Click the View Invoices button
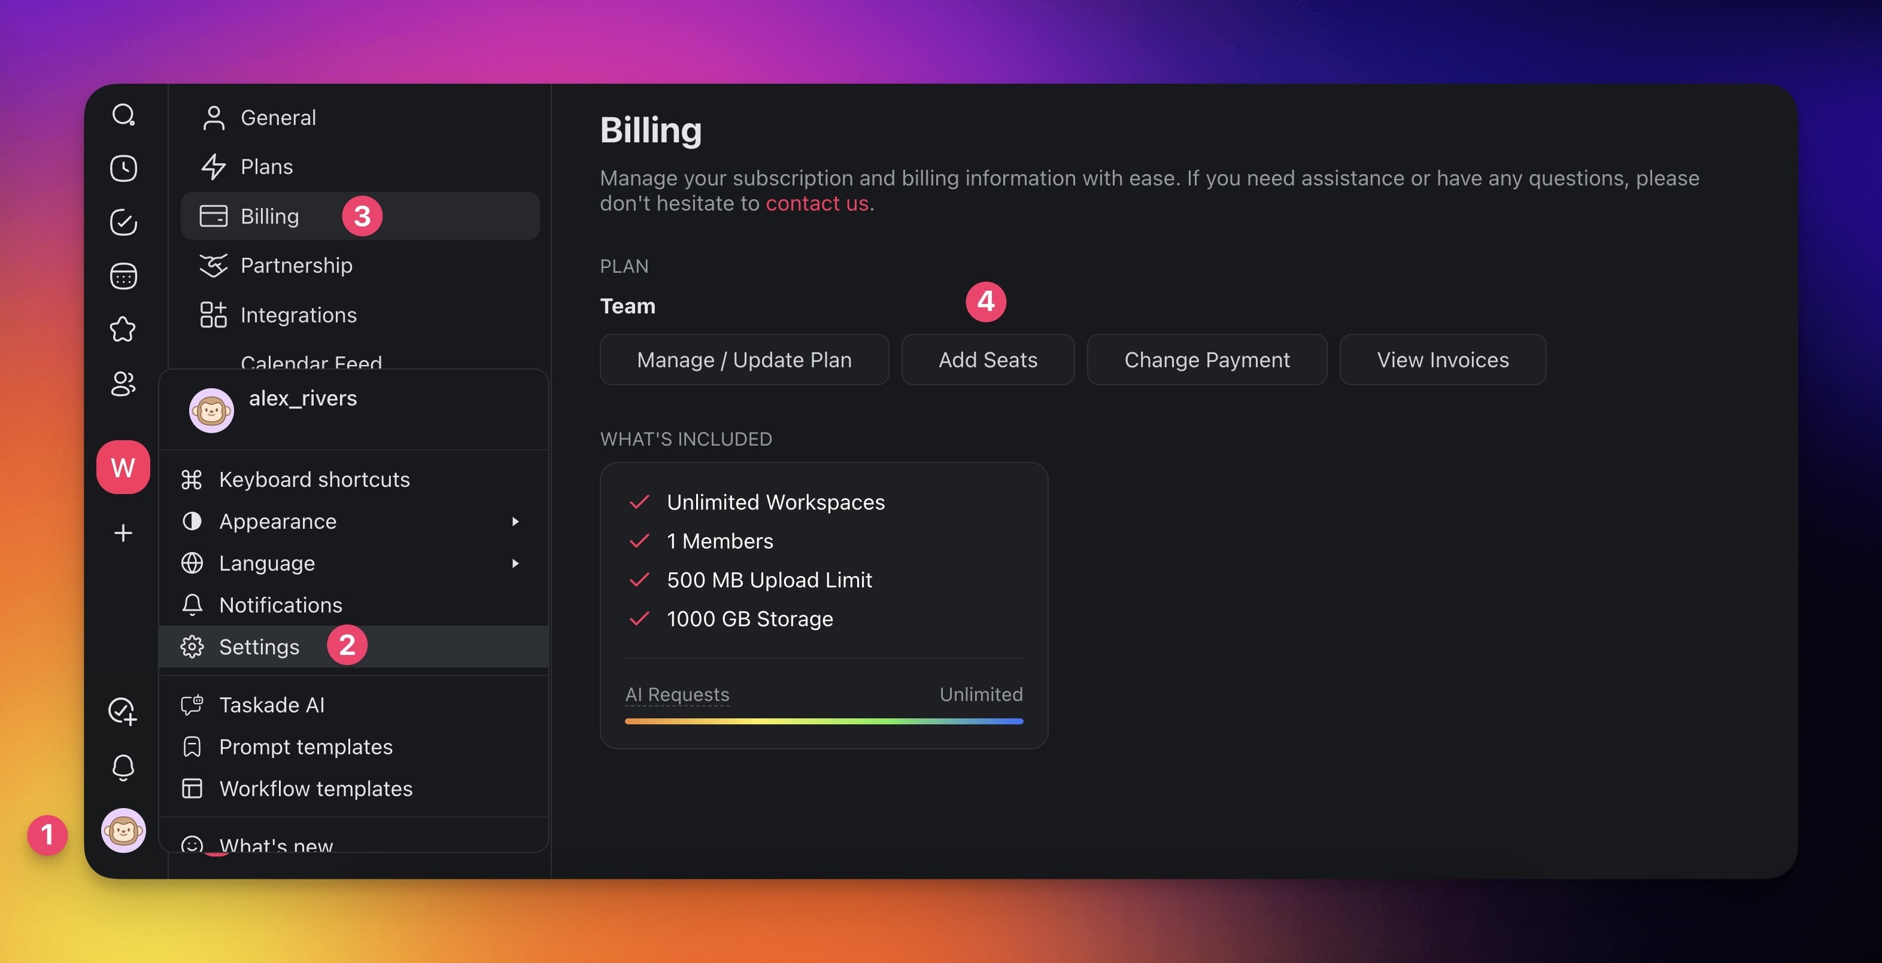Viewport: 1882px width, 963px height. coord(1441,360)
